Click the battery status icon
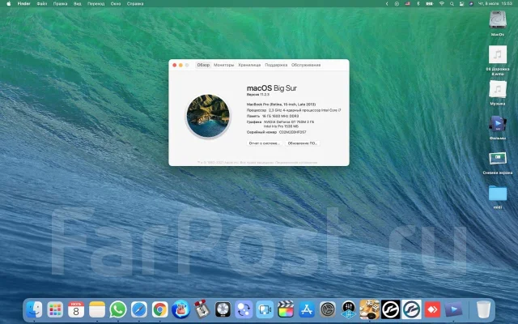518x324 pixels. (x=430, y=3)
